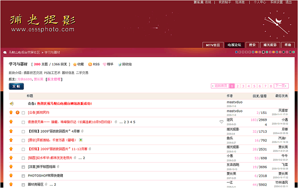Pick the first blue theme color swatch

pyautogui.click(x=236, y=52)
